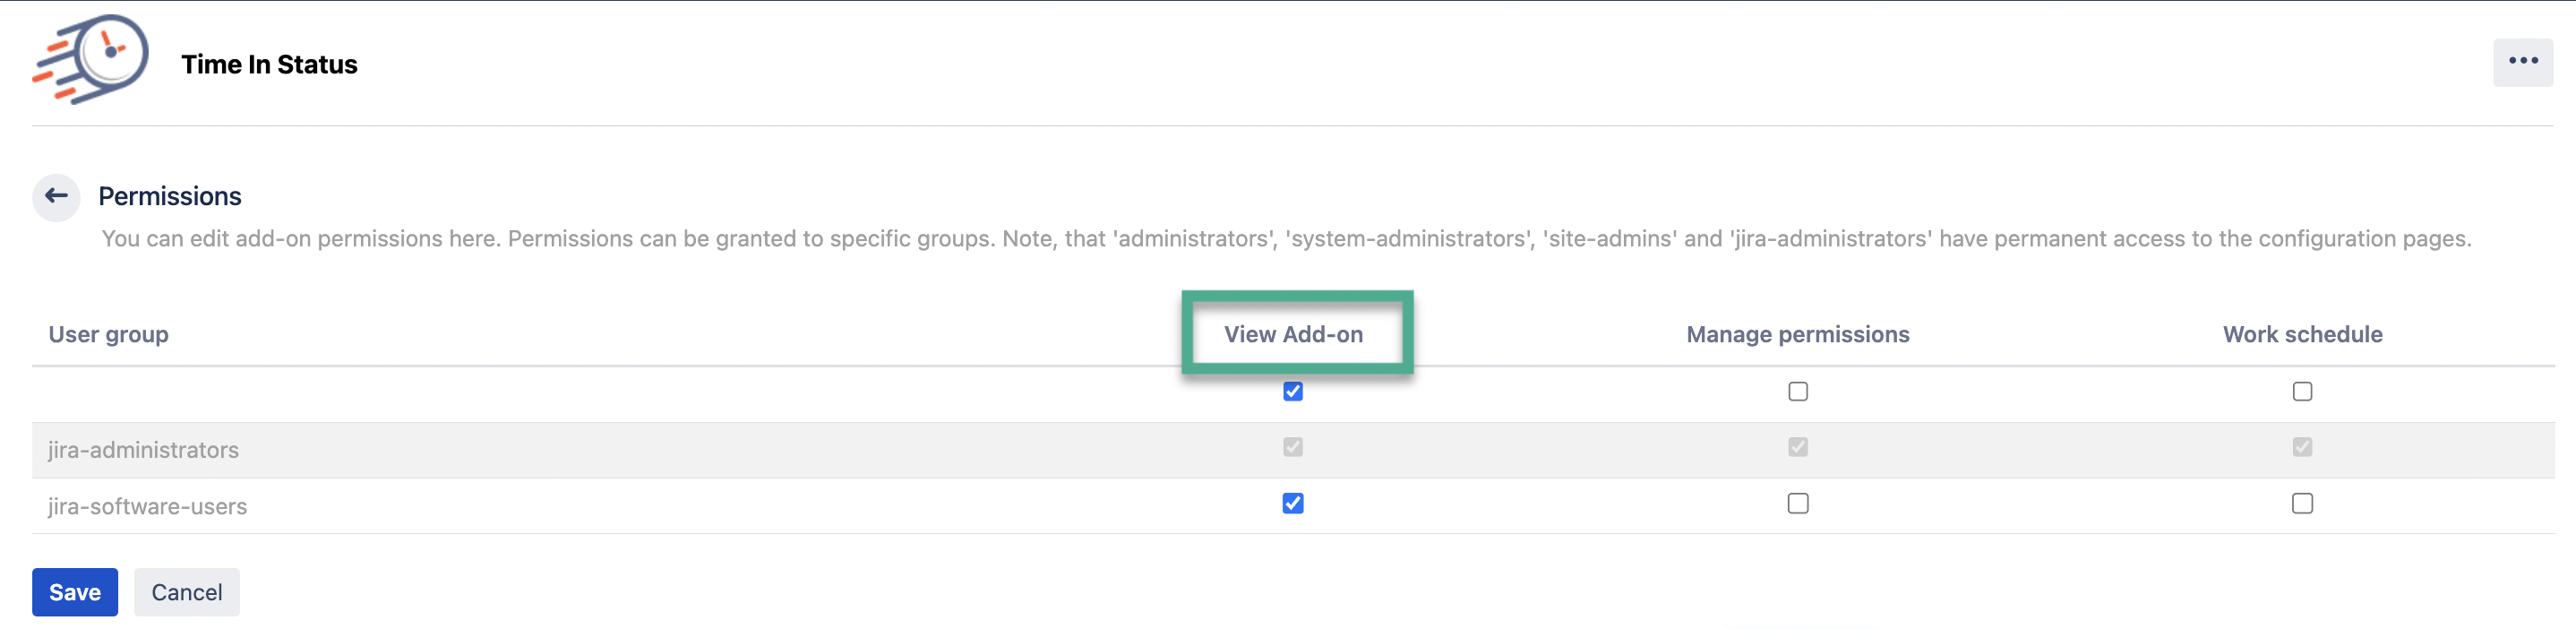Click Manage permissions checkbox for jira-administrators
The width and height of the screenshot is (2576, 629).
(1797, 447)
